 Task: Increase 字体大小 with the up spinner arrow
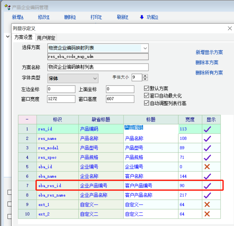(145, 76)
